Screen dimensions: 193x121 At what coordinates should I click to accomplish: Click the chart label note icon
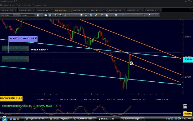pyautogui.click(x=82, y=15)
